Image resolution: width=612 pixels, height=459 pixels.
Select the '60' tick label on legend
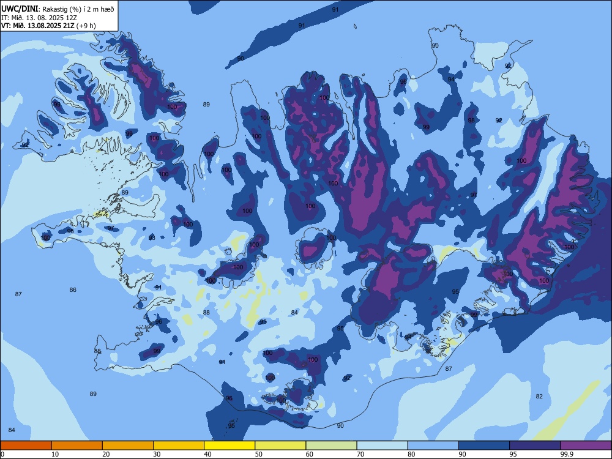click(310, 454)
